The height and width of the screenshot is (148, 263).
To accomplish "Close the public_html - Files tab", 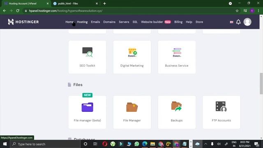I will [97, 4].
